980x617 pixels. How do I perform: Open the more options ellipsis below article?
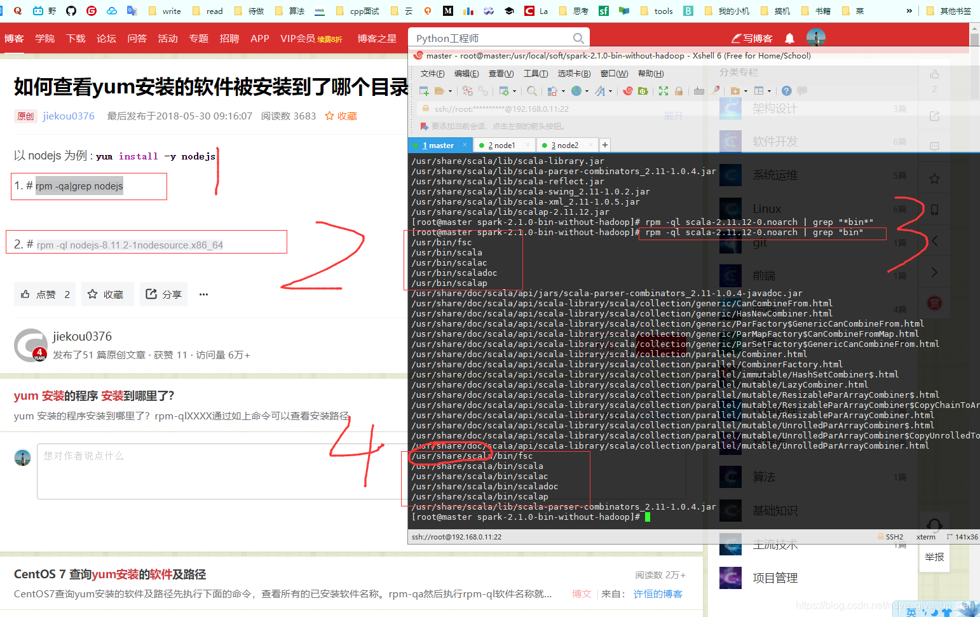204,294
